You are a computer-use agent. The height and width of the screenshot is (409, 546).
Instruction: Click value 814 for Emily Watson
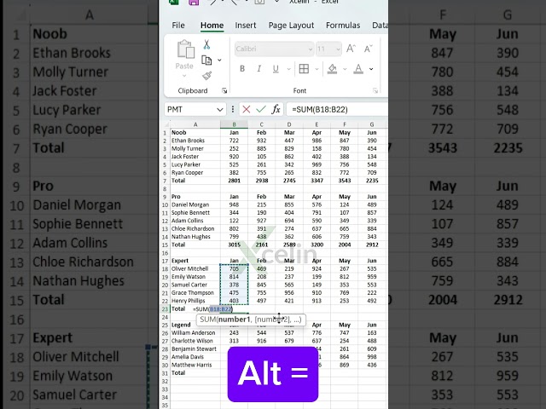[x=234, y=277]
